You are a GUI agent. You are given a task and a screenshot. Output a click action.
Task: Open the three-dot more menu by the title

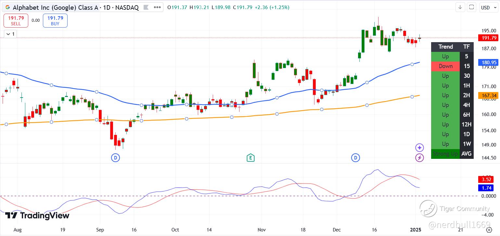pyautogui.click(x=157, y=7)
